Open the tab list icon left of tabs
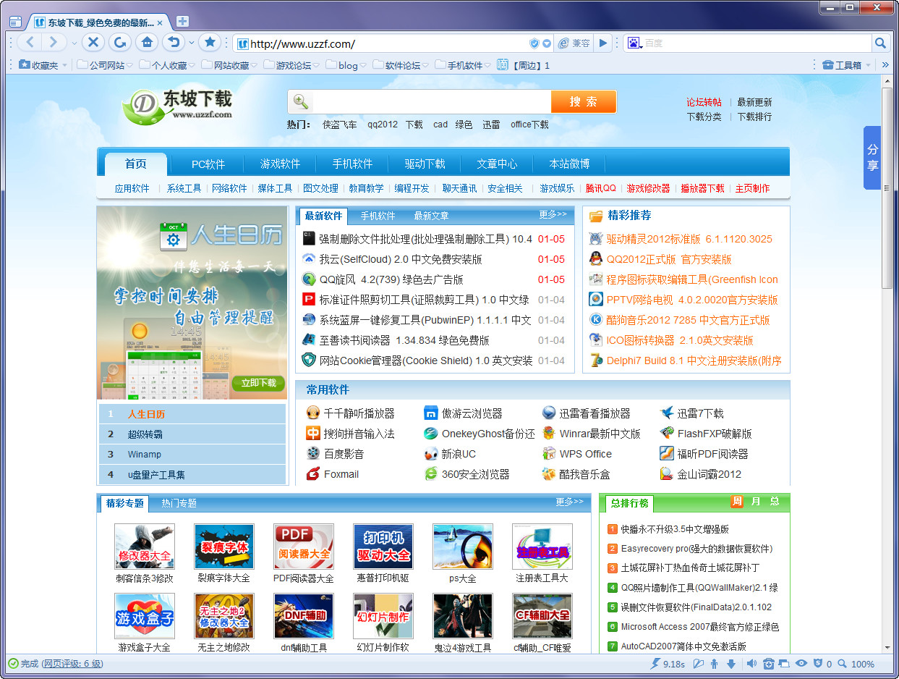The image size is (899, 679). pyautogui.click(x=15, y=22)
